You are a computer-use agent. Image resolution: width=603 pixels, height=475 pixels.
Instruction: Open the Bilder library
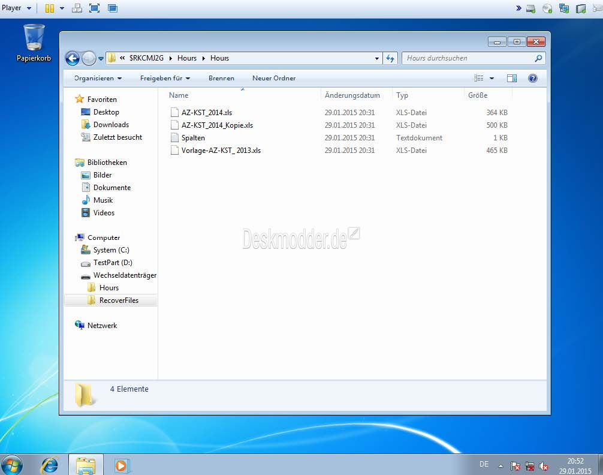click(x=102, y=175)
